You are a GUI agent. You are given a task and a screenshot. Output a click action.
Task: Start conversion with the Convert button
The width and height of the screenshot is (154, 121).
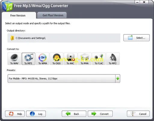click(x=100, y=114)
